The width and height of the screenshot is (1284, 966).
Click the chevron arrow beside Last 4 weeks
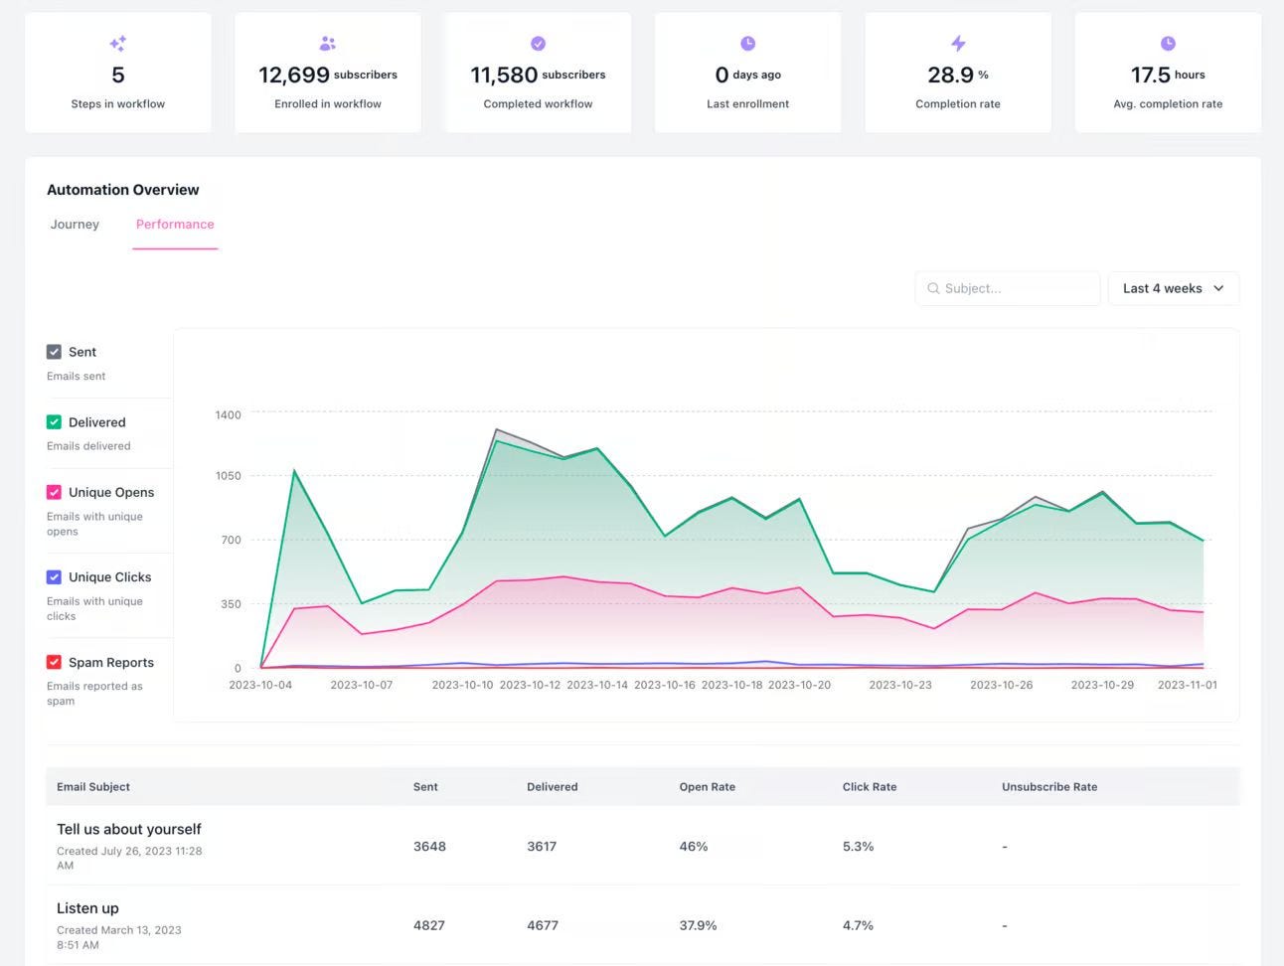(1218, 288)
